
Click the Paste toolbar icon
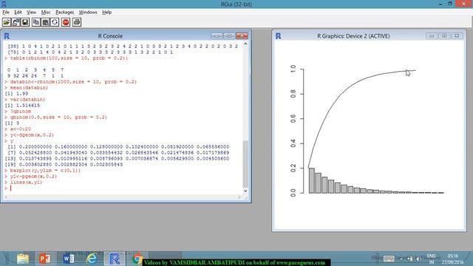coord(46,22)
